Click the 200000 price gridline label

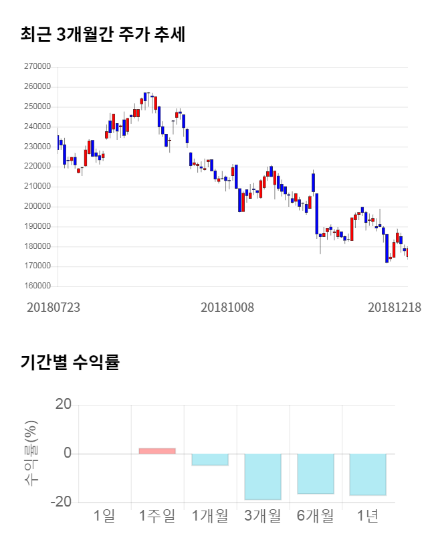(x=37, y=207)
